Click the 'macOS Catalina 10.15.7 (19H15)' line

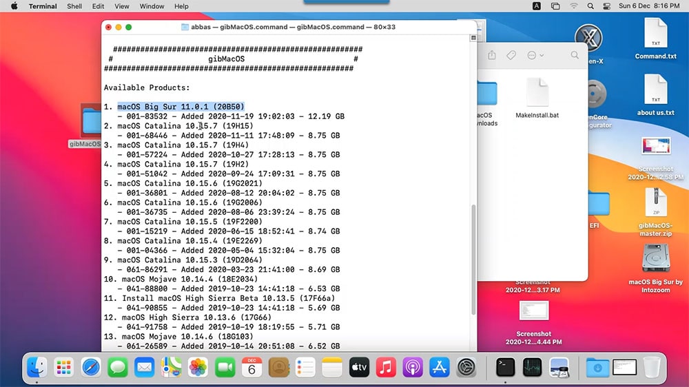(x=185, y=126)
